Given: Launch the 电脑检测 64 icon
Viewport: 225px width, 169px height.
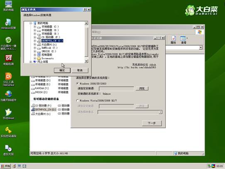Looking at the screenshot, I should (8, 60).
